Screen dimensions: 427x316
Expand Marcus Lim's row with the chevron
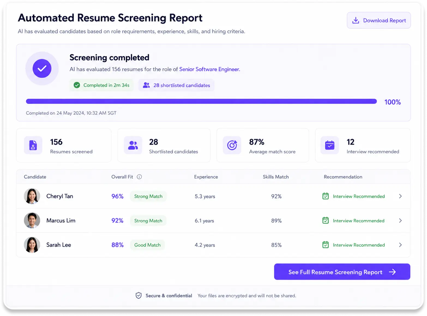[x=400, y=220]
